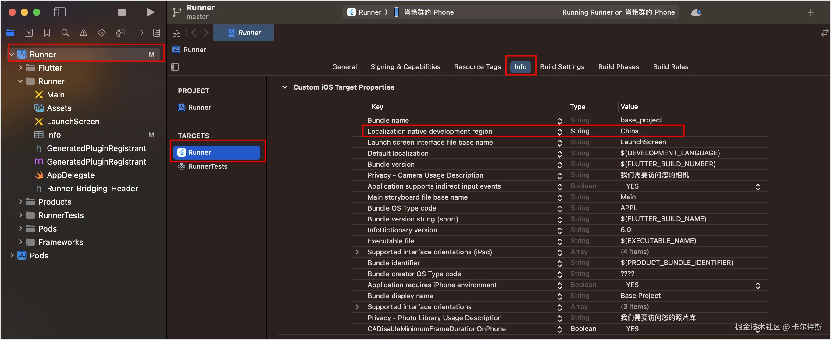Image resolution: width=831 pixels, height=340 pixels.
Task: Open AppDelegate swift file
Action: click(x=71, y=175)
